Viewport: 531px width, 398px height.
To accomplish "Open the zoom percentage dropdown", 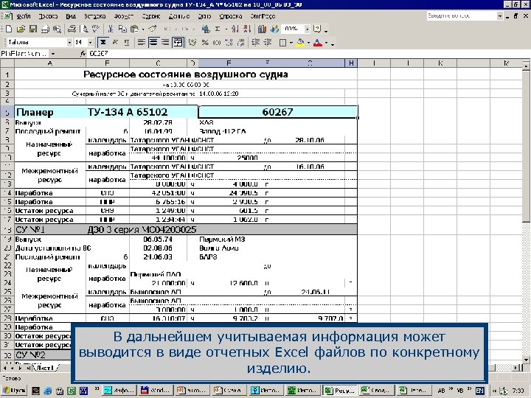I will click(x=307, y=29).
